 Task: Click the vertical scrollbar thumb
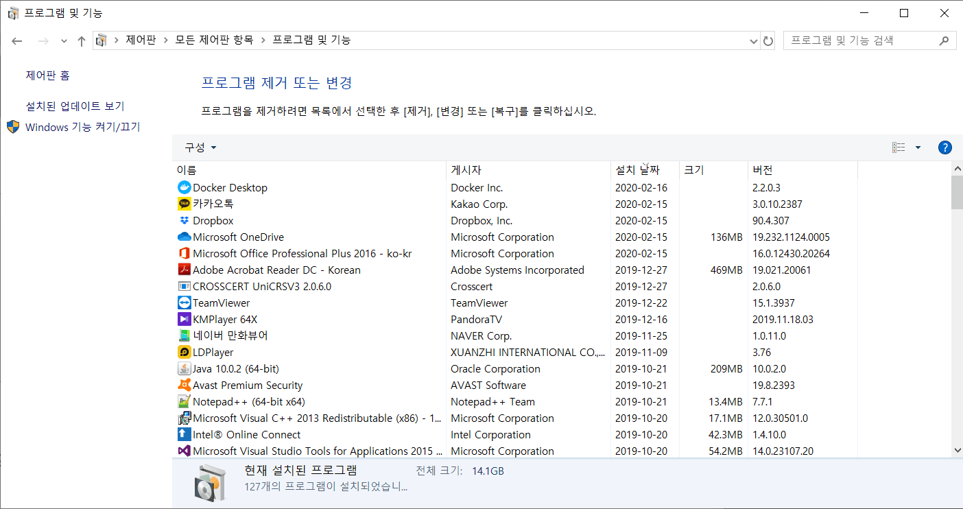coord(957,192)
